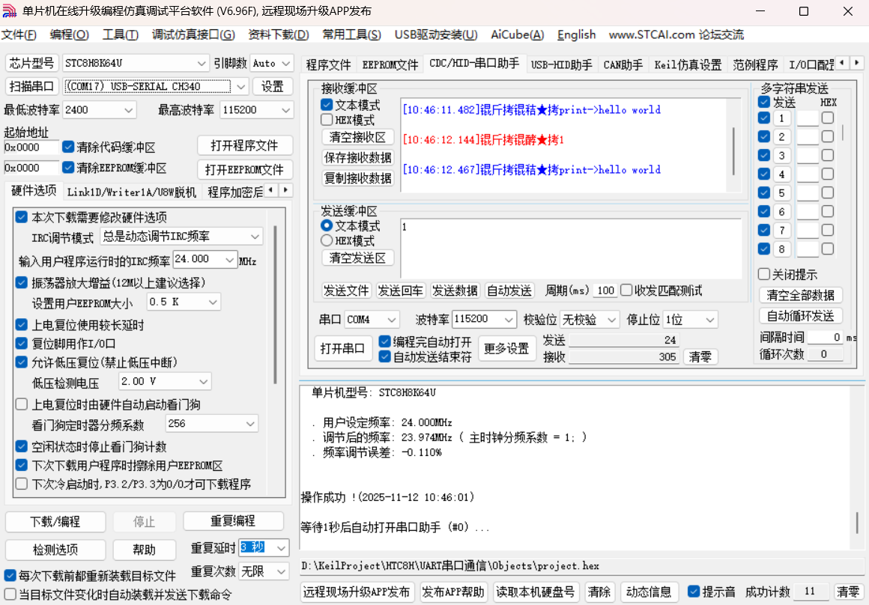Viewport: 869px width, 605px height.
Task: Click the 下载/编程 download button
Action: click(55, 520)
